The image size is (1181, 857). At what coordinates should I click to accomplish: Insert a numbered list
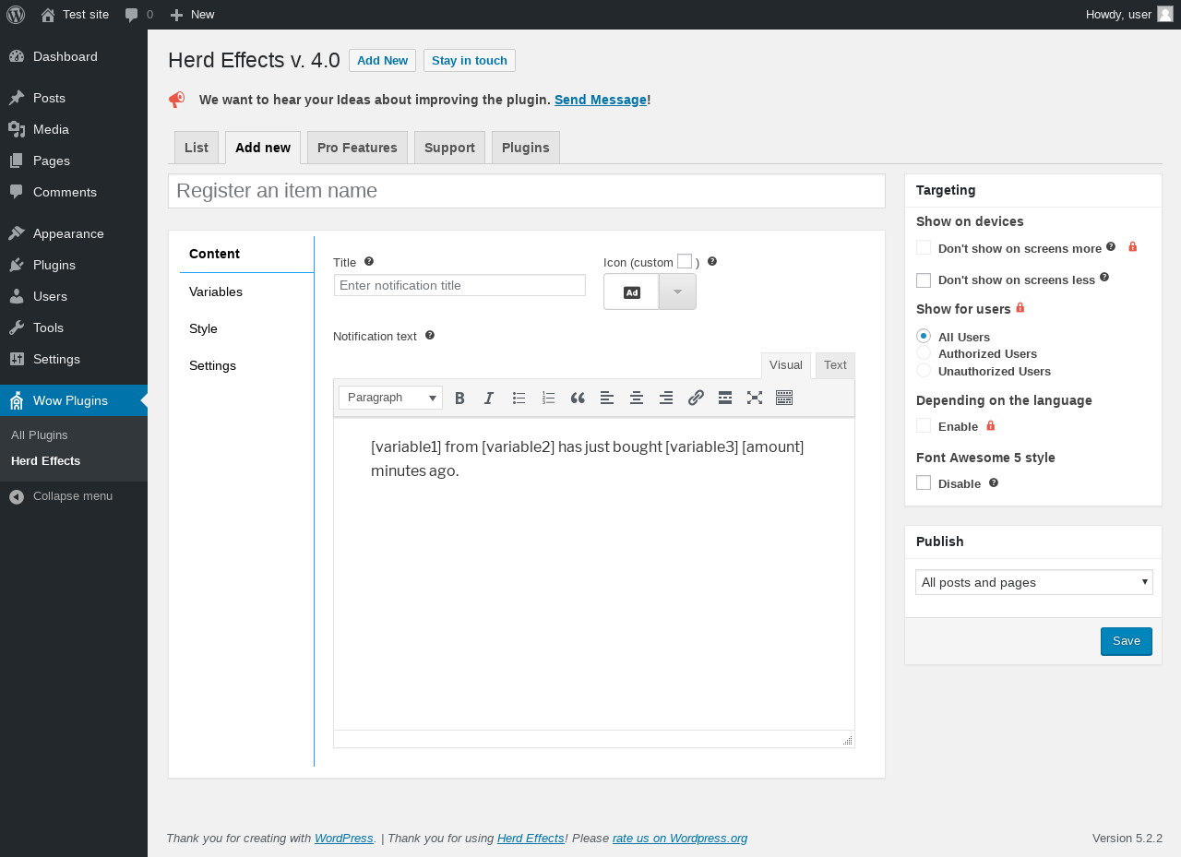548,398
